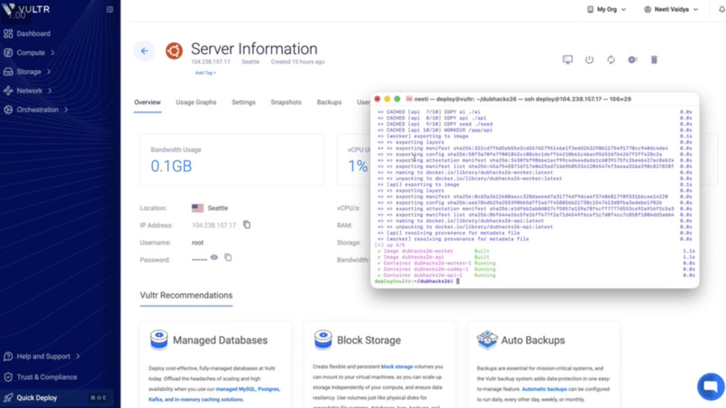
Task: Click the Managed Databases card icon
Action: [x=159, y=340]
